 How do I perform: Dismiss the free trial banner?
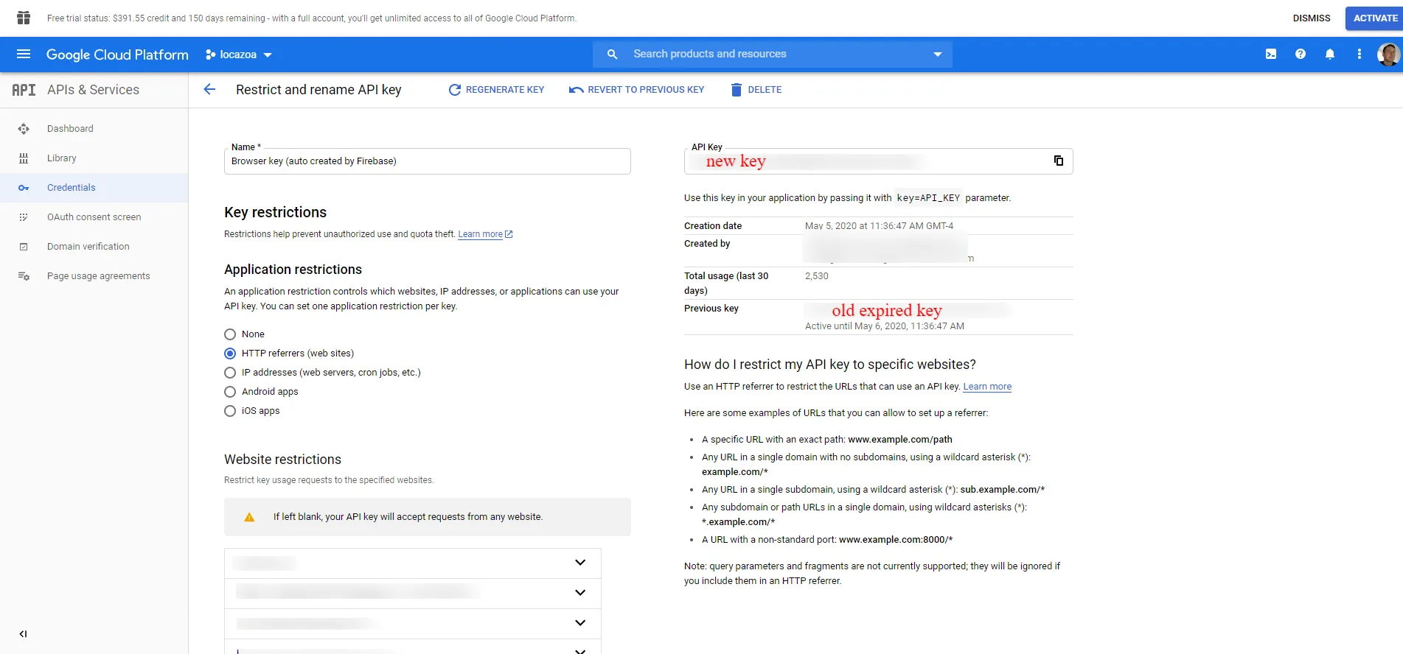[x=1312, y=18]
